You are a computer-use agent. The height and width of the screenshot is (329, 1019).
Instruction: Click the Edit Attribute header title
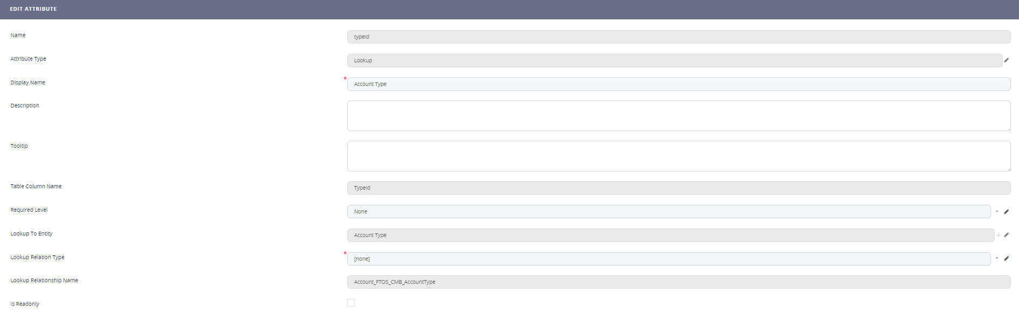tap(33, 9)
